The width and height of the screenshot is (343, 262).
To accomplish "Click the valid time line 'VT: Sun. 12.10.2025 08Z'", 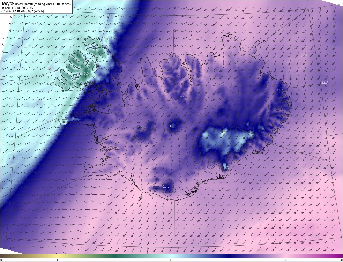I will 17,12.
